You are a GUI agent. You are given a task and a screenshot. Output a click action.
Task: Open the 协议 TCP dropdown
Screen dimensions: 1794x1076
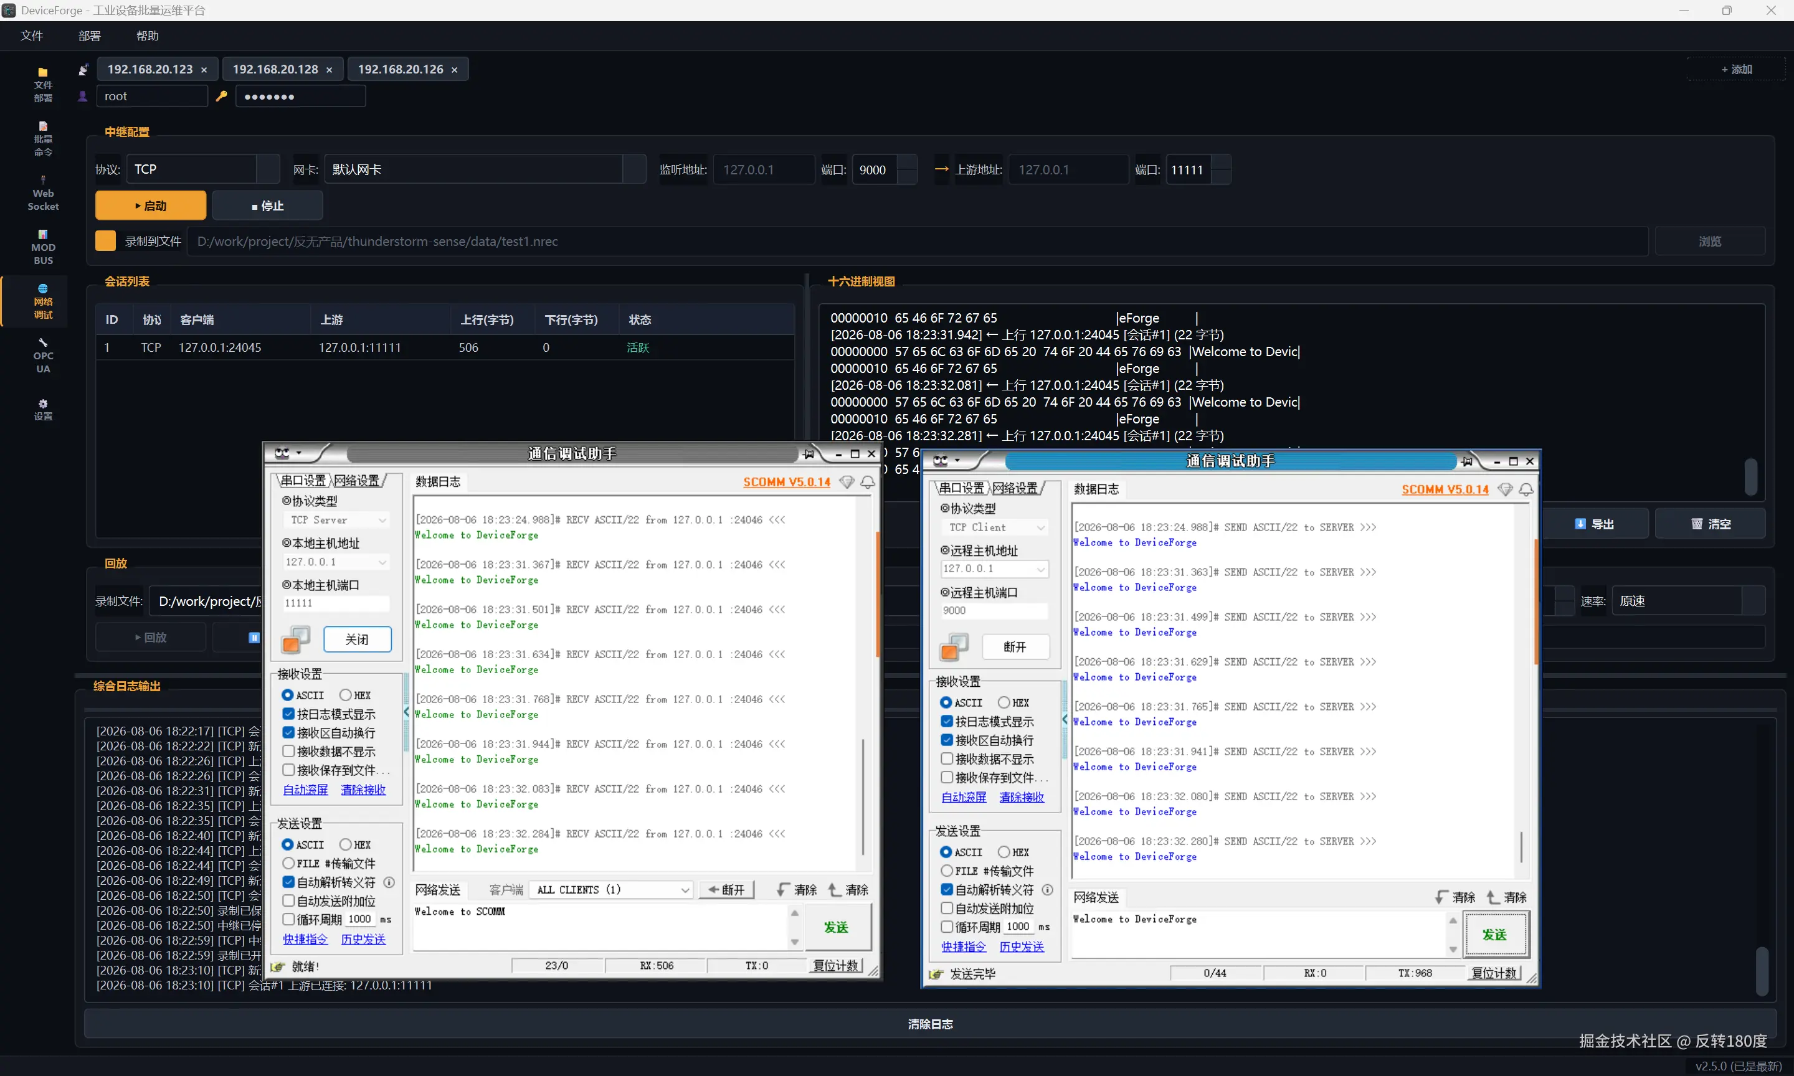point(203,169)
